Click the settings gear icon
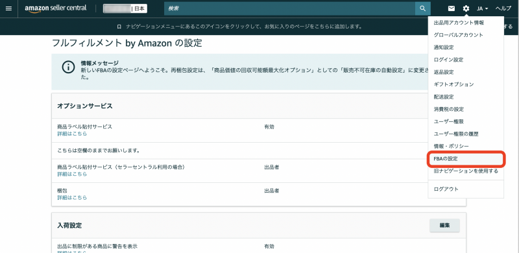519x253 pixels. point(466,8)
